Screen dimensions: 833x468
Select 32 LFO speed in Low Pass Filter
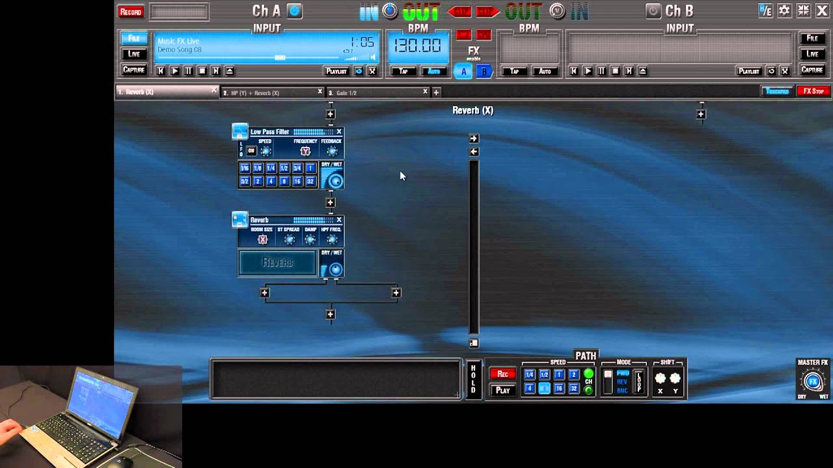click(310, 181)
